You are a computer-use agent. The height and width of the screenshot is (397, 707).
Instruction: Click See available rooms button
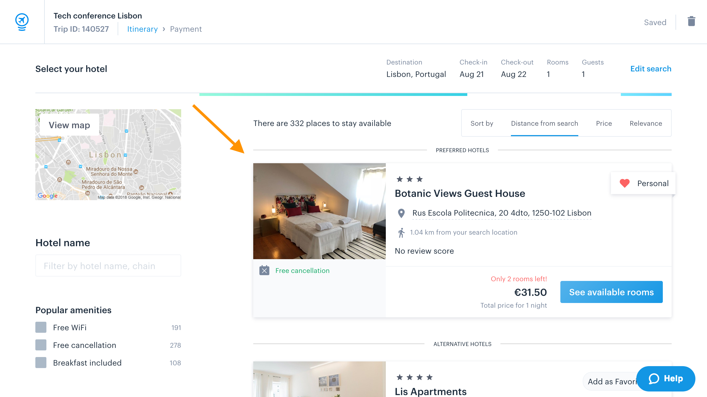[611, 292]
